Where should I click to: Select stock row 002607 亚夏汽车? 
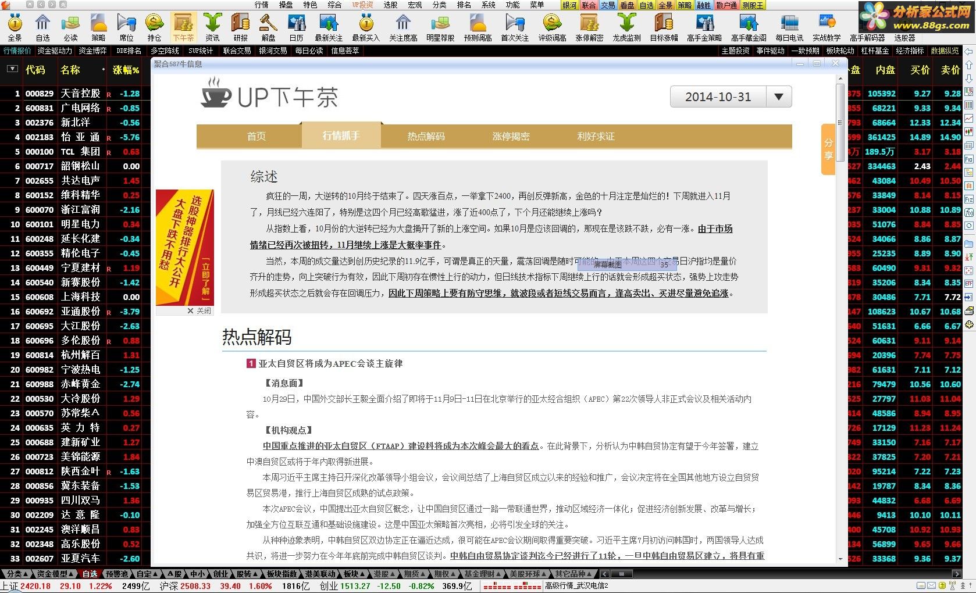click(75, 558)
